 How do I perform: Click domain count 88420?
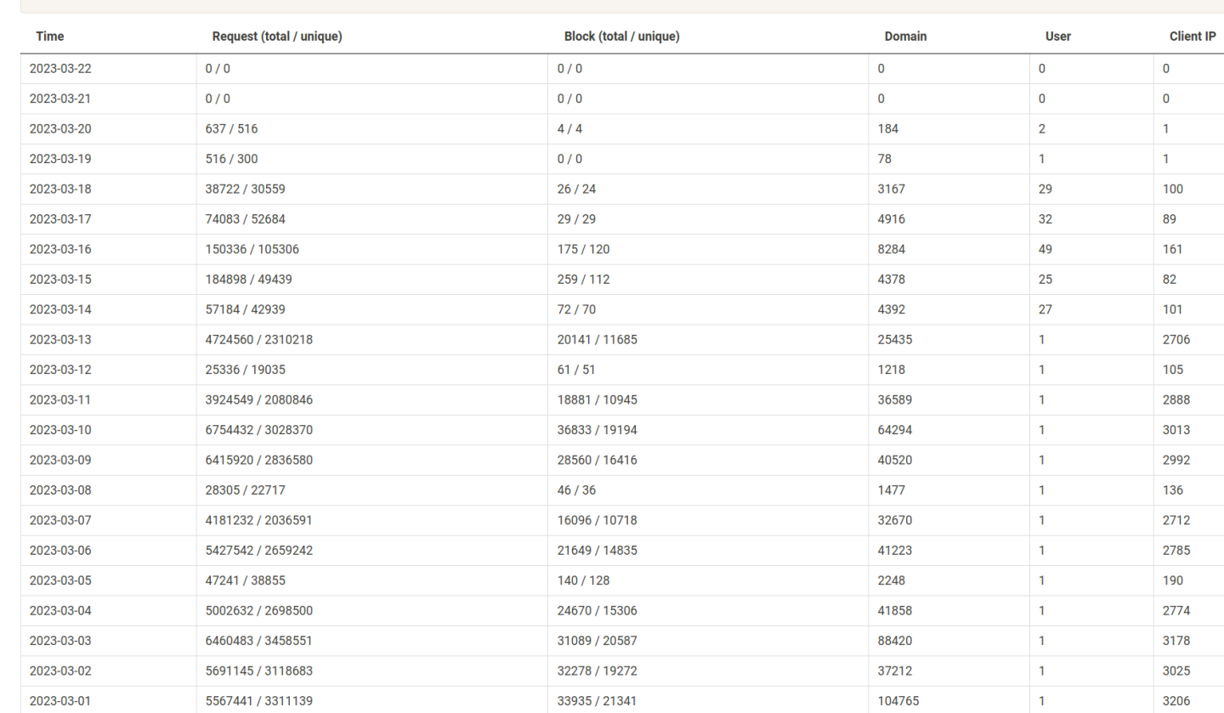coord(897,640)
